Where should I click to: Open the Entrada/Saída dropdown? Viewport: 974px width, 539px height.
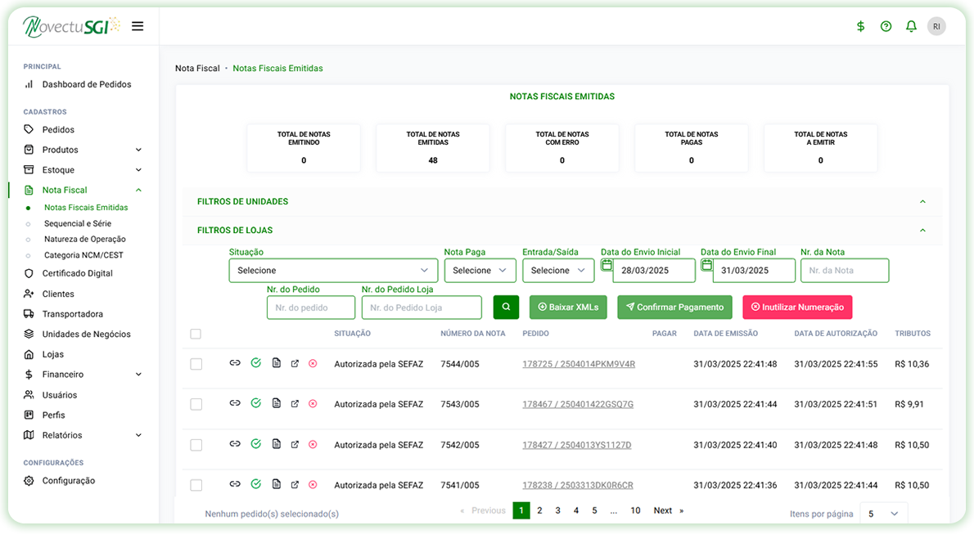(x=558, y=271)
